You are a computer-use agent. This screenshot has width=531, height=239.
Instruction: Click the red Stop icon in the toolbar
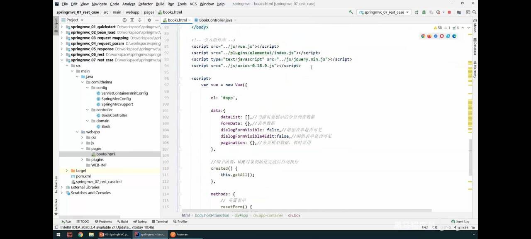click(449, 12)
